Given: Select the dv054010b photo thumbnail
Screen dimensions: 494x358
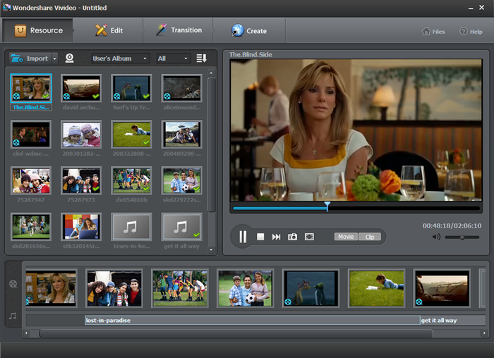Looking at the screenshot, I should tap(131, 180).
